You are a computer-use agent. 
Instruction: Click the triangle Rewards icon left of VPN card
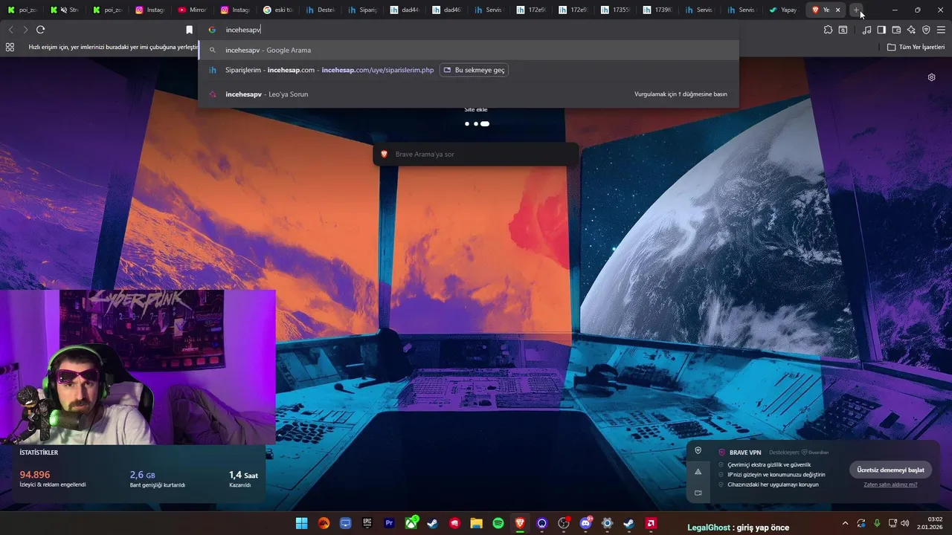[x=698, y=472]
